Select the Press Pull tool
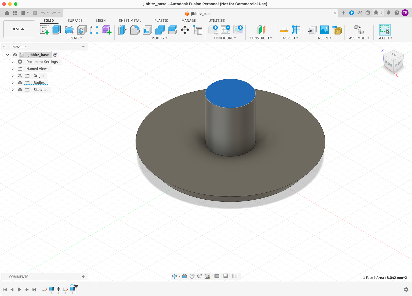This screenshot has height=296, width=412. (x=122, y=30)
